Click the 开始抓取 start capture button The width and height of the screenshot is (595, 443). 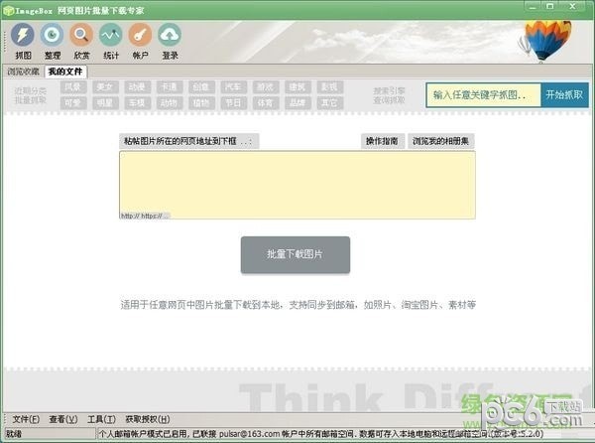coord(564,95)
